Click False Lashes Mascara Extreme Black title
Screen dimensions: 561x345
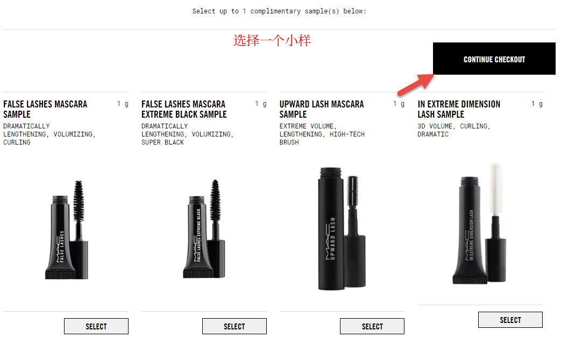[184, 109]
